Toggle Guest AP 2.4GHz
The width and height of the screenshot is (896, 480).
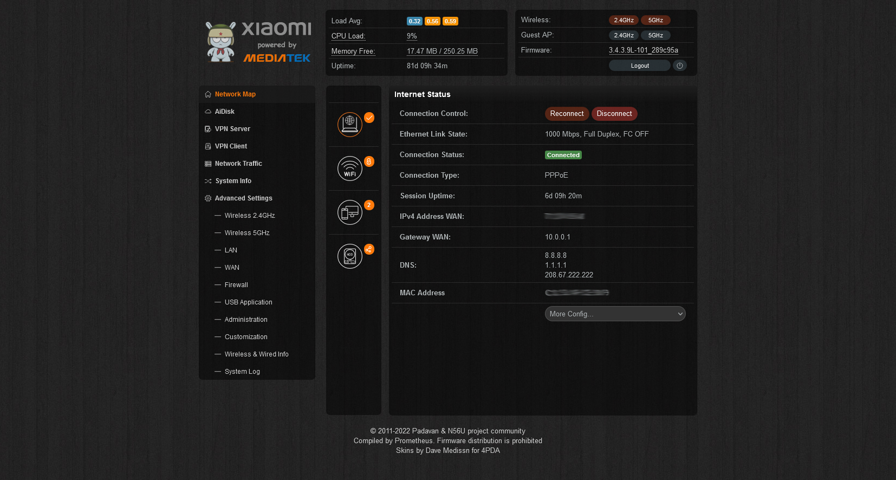coord(624,35)
